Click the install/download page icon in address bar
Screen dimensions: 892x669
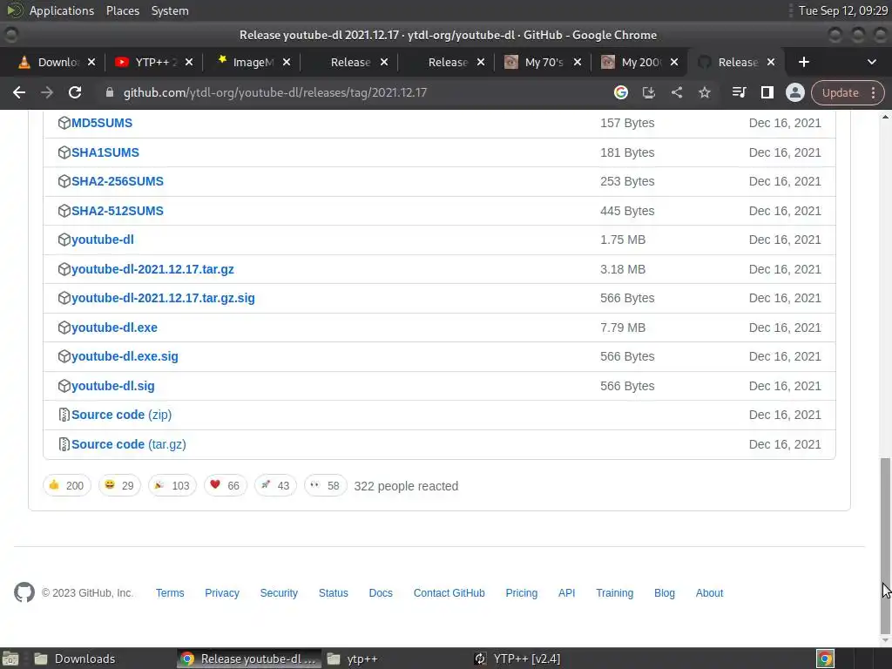[648, 92]
